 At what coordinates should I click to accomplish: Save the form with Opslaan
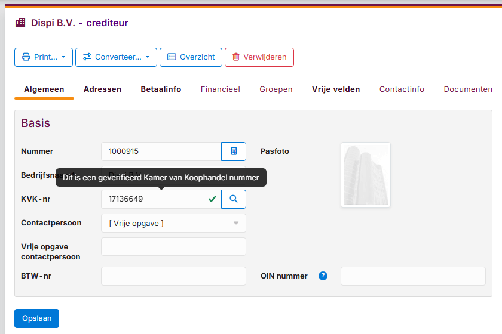click(x=36, y=318)
